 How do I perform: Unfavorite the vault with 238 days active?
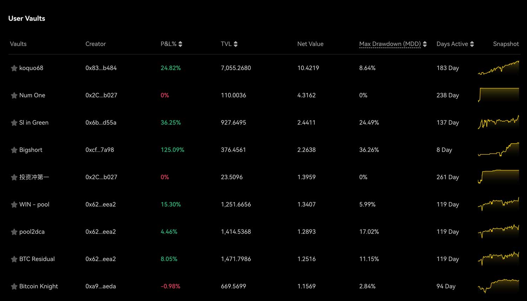14,95
